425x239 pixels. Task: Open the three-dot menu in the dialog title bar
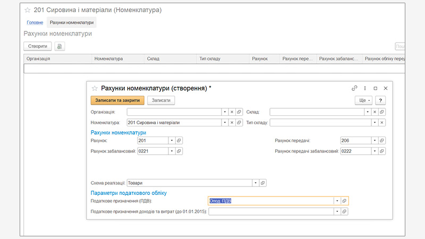(365, 88)
